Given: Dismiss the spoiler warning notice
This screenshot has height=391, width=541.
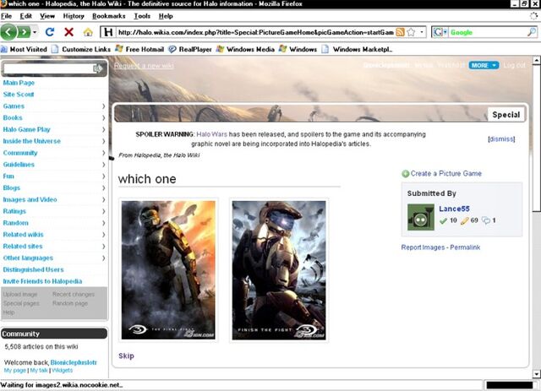Looking at the screenshot, I should tap(501, 139).
